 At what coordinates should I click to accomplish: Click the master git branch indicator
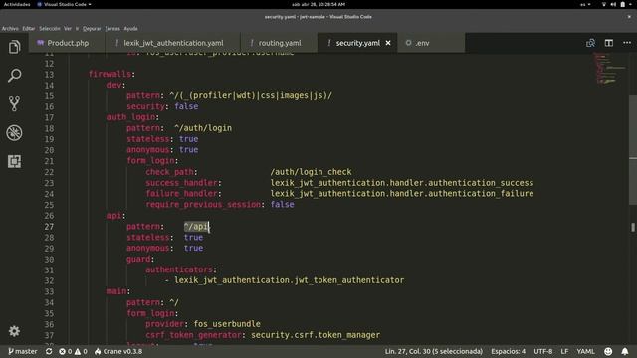click(23, 351)
